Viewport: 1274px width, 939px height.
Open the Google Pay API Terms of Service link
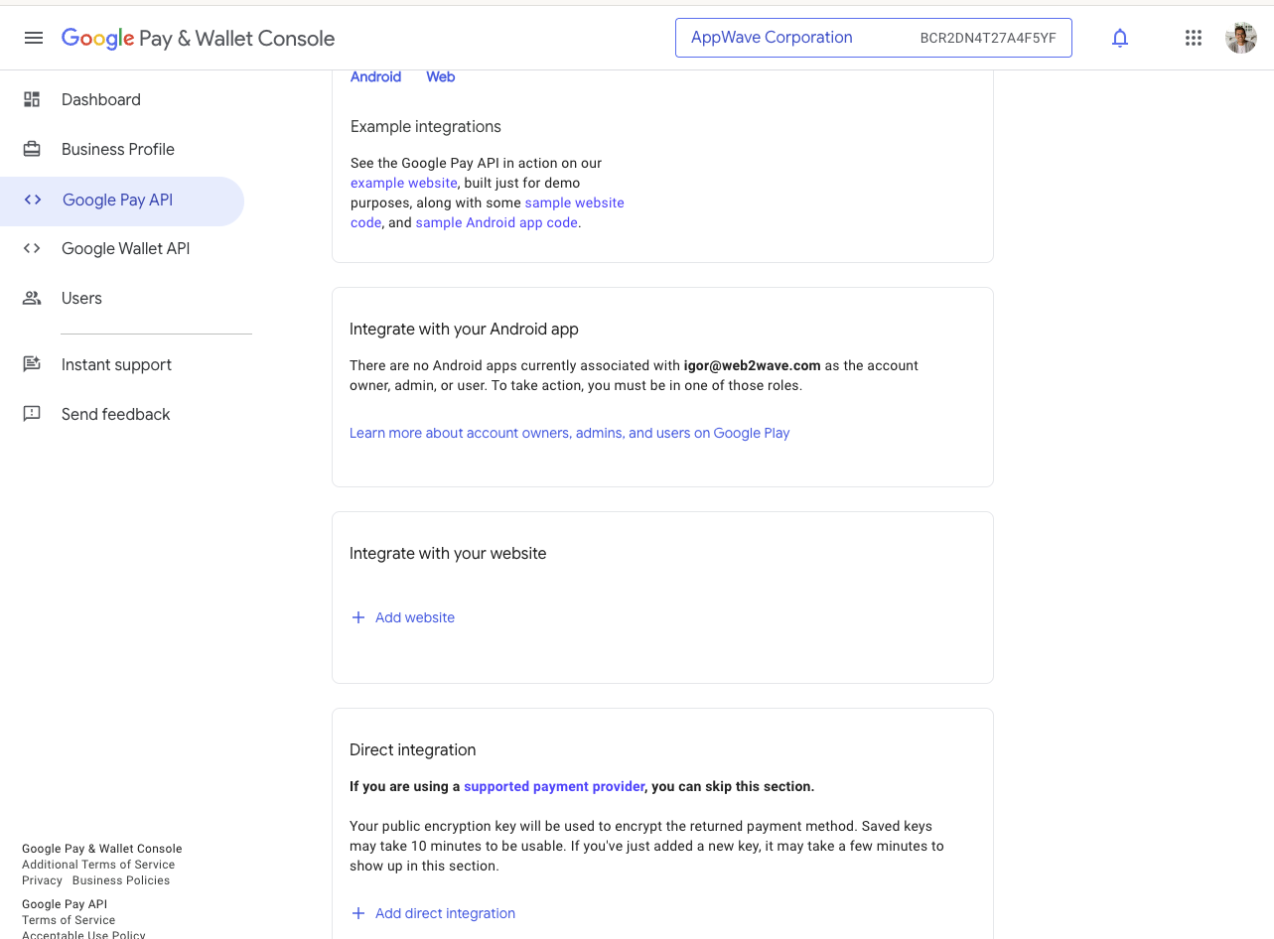69,920
